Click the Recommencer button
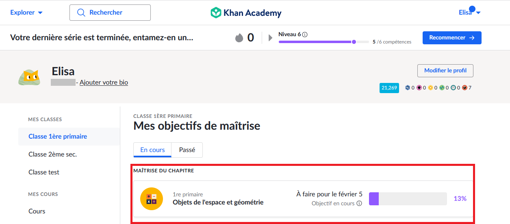Image resolution: width=510 pixels, height=224 pixels. 452,38
